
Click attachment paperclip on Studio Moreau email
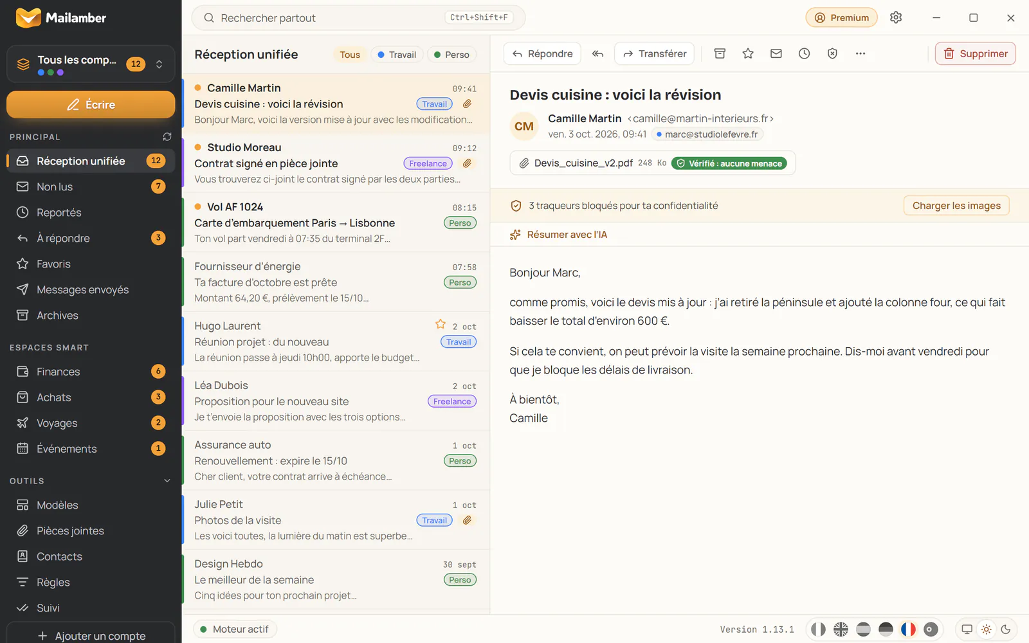468,163
